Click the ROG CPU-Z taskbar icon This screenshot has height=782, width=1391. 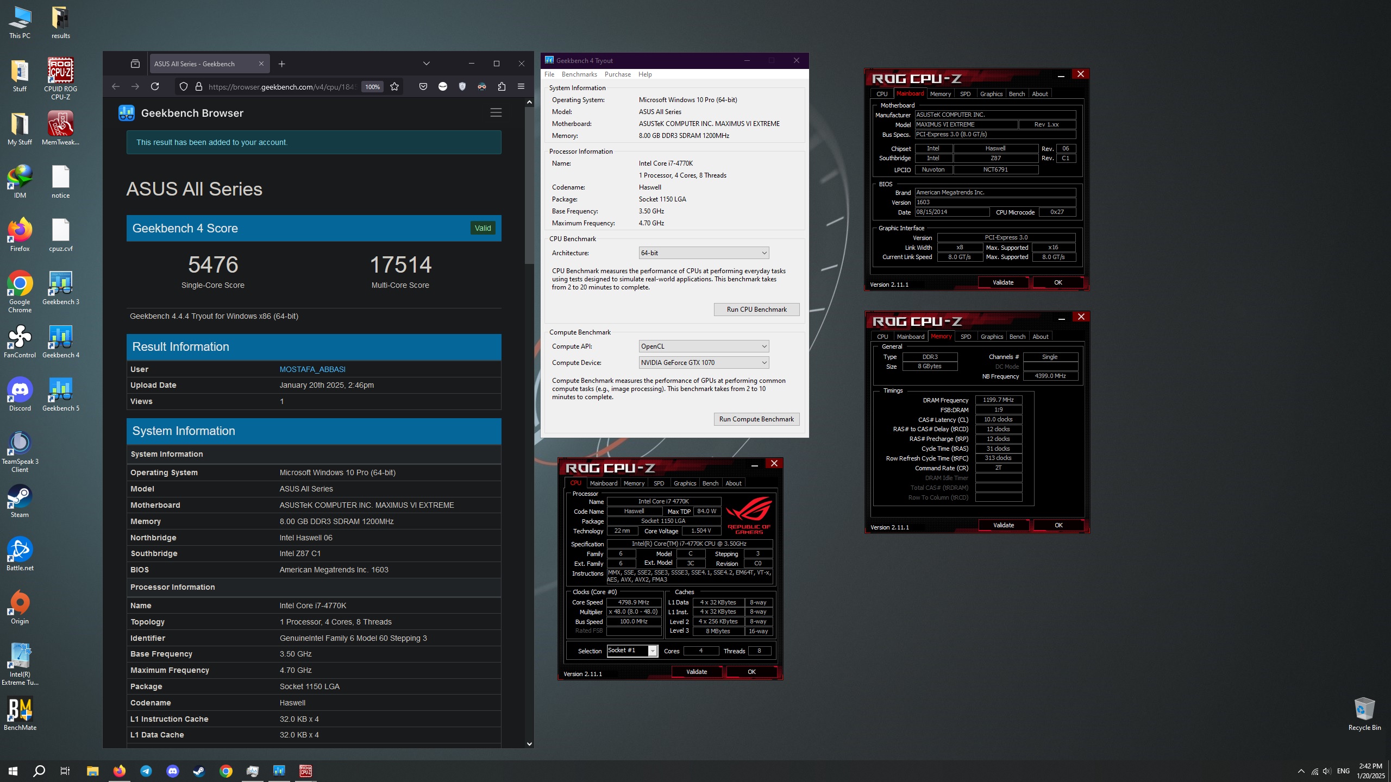click(306, 771)
